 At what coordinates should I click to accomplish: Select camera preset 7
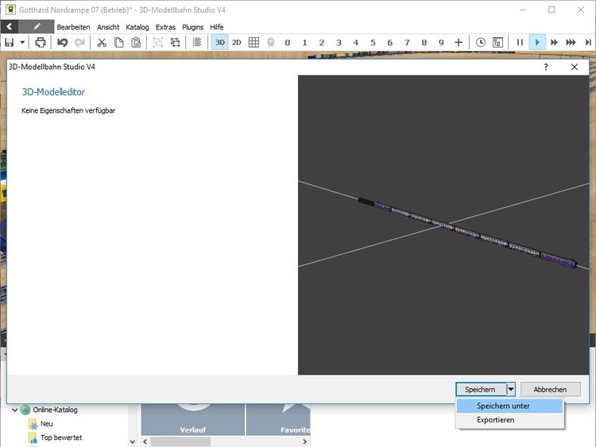tap(407, 43)
